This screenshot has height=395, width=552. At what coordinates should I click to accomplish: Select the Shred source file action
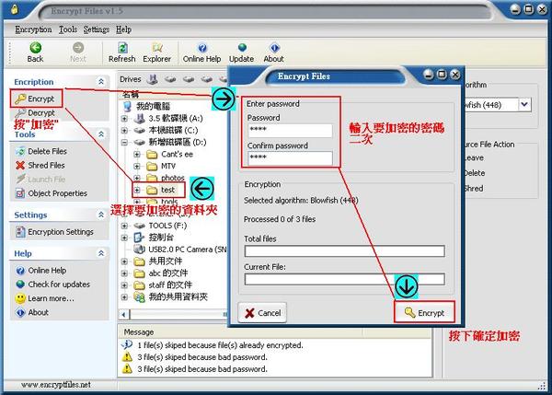[473, 189]
